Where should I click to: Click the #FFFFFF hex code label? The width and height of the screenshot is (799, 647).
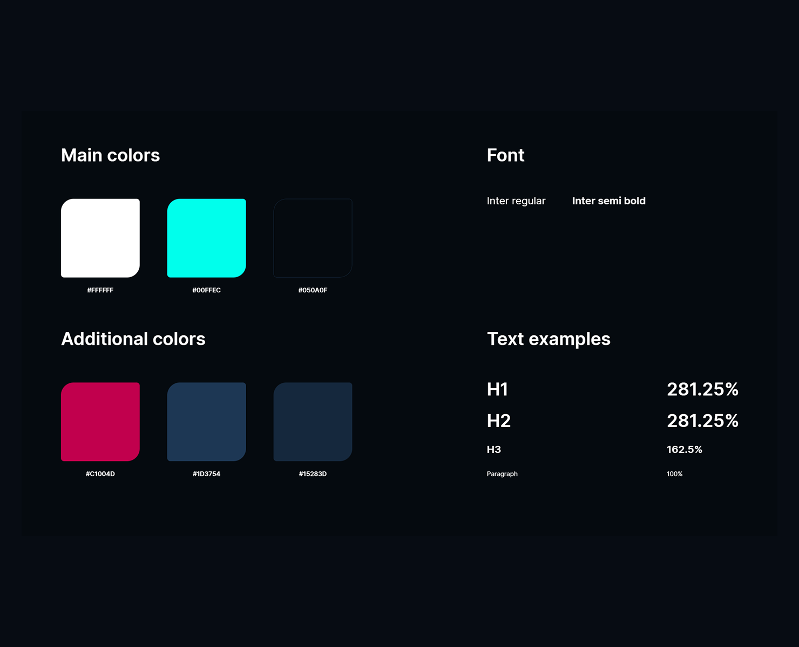pyautogui.click(x=100, y=290)
